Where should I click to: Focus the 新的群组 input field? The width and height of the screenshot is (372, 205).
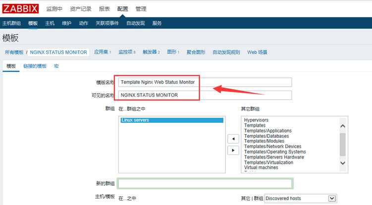coord(205,183)
